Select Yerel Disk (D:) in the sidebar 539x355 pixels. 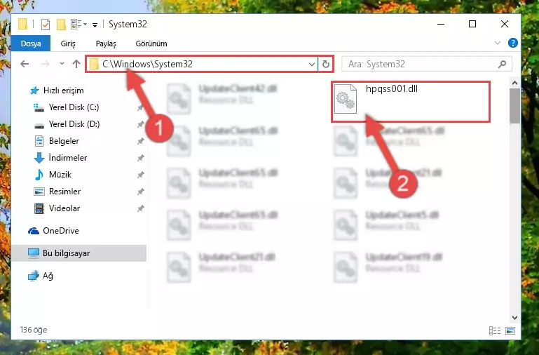coord(67,124)
